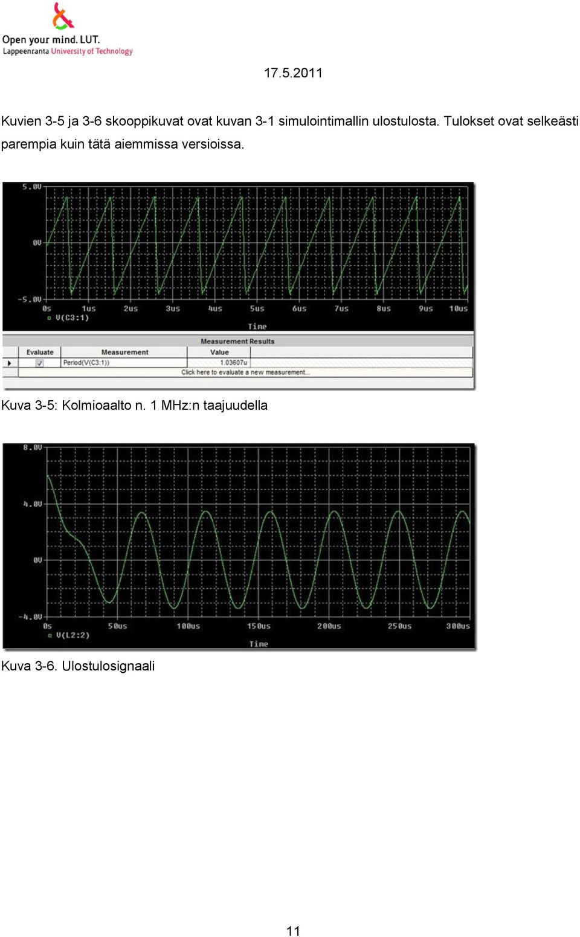Click the 150us tick label on the sine plot
580x937 pixels.
259,626
